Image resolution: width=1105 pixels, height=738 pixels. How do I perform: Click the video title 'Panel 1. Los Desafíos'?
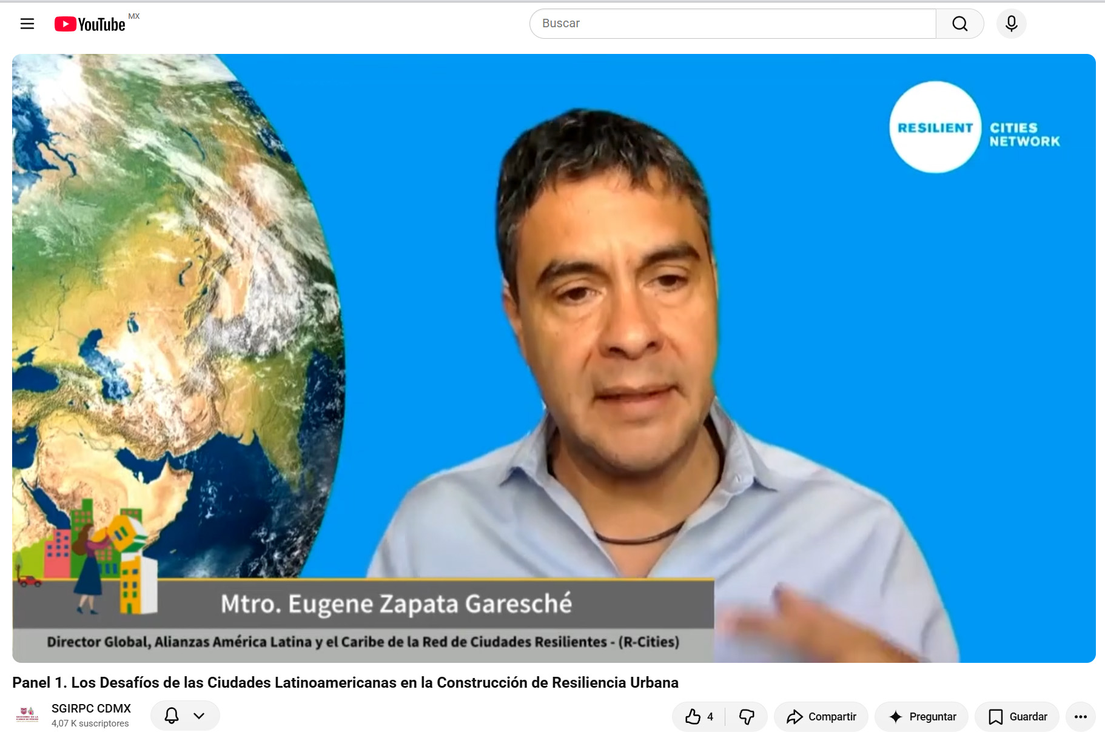(x=345, y=682)
